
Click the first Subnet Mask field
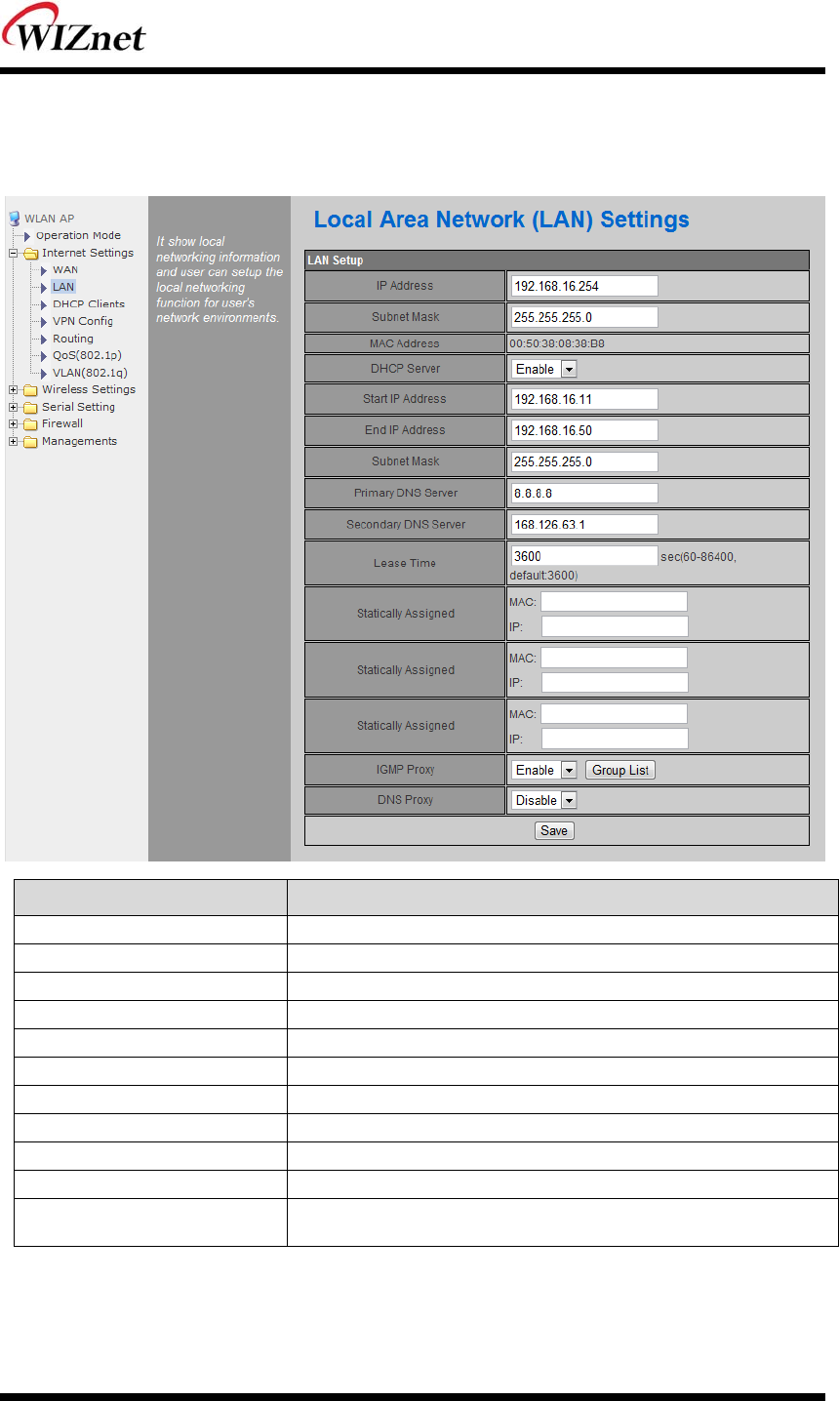pyautogui.click(x=584, y=317)
